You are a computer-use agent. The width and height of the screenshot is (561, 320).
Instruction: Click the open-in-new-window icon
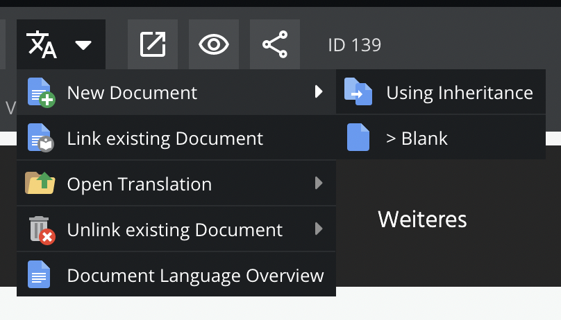153,45
